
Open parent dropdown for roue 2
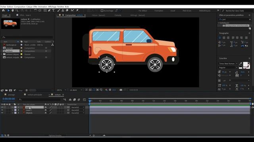coord(78,110)
